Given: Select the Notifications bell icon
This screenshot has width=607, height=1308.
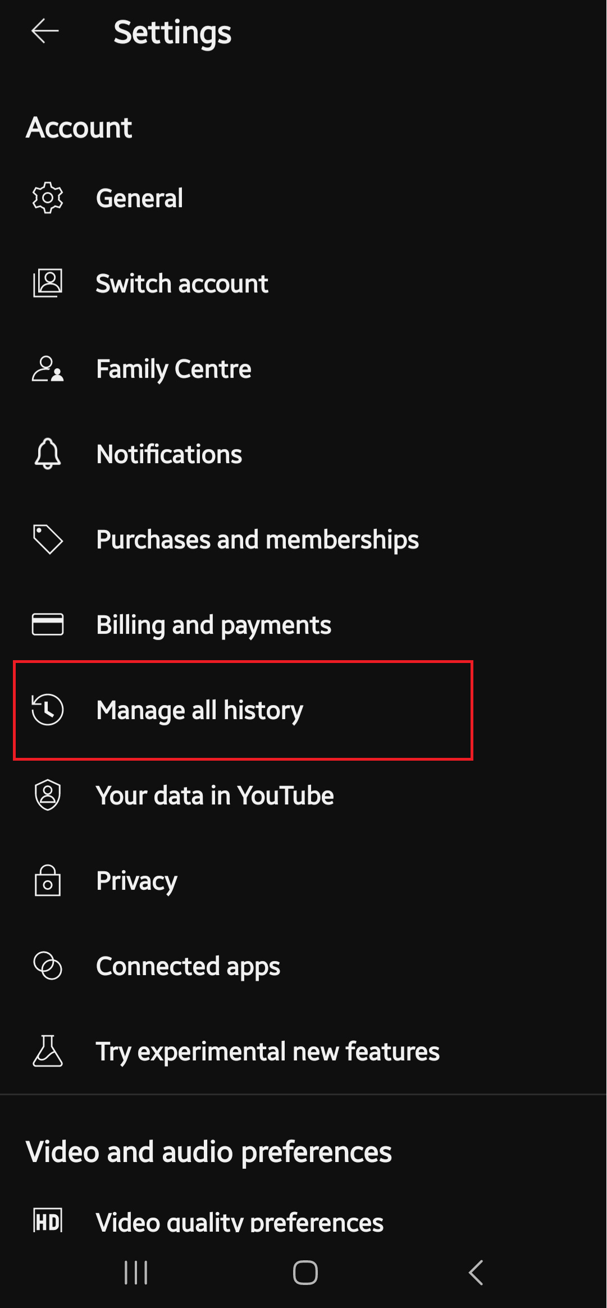Looking at the screenshot, I should 47,454.
